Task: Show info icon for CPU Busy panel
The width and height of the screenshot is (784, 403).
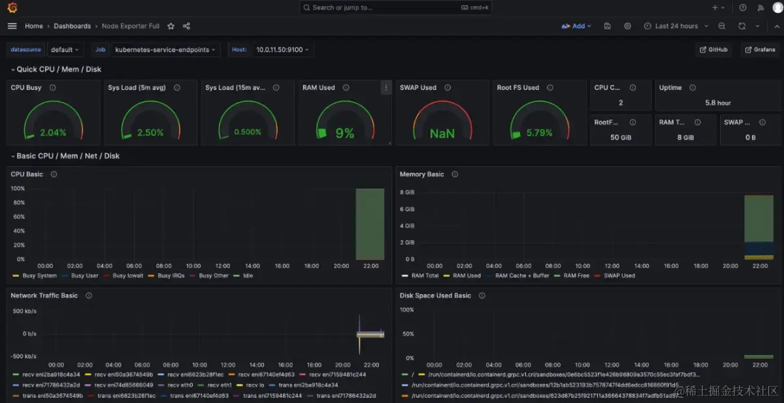Action: coord(53,87)
